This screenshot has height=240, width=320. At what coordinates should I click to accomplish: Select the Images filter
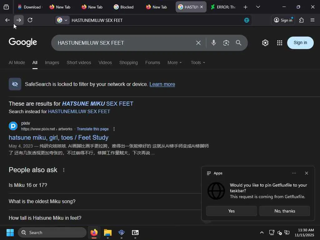(52, 62)
